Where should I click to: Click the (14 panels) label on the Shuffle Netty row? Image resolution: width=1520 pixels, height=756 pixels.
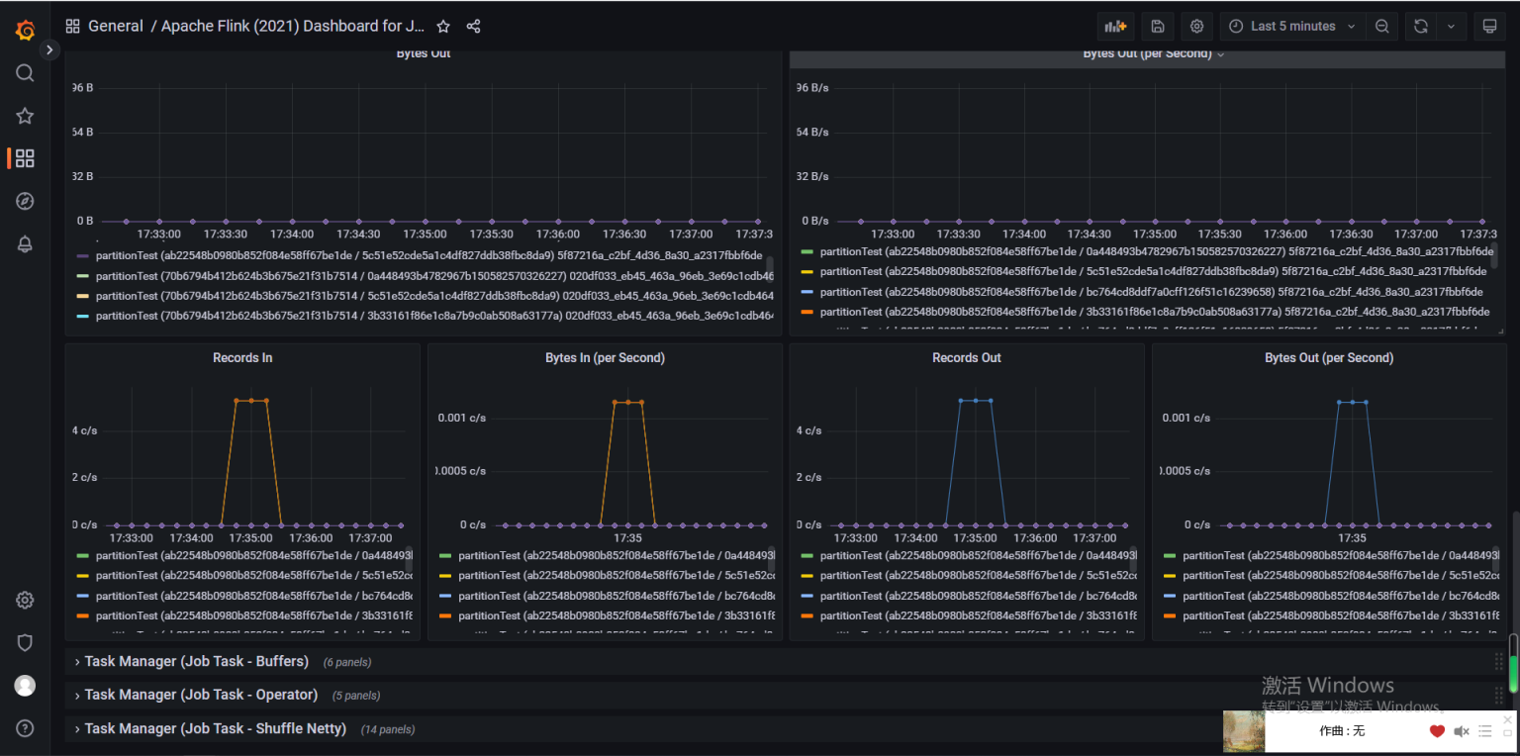point(388,729)
